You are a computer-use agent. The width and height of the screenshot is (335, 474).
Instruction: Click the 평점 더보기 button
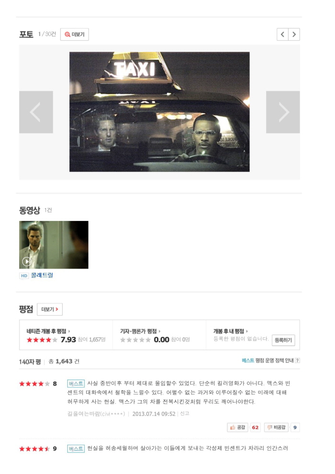50,309
